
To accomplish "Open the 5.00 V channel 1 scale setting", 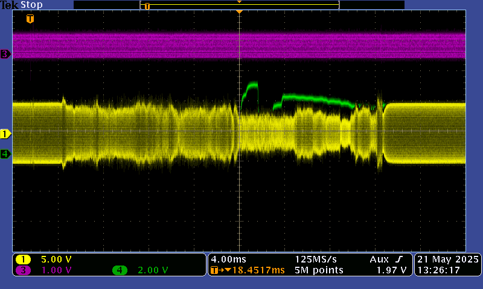I will coord(56,259).
